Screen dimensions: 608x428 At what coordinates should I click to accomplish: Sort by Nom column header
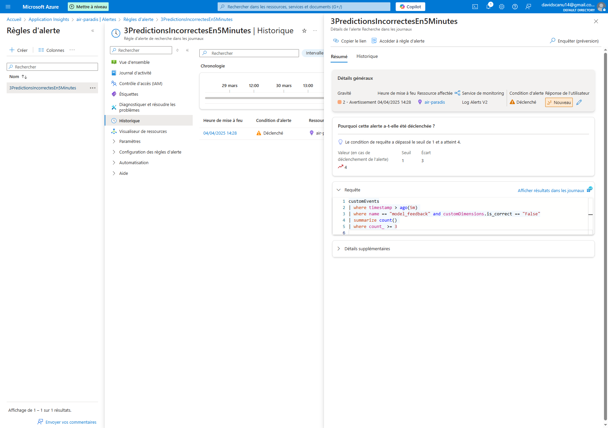(x=18, y=77)
